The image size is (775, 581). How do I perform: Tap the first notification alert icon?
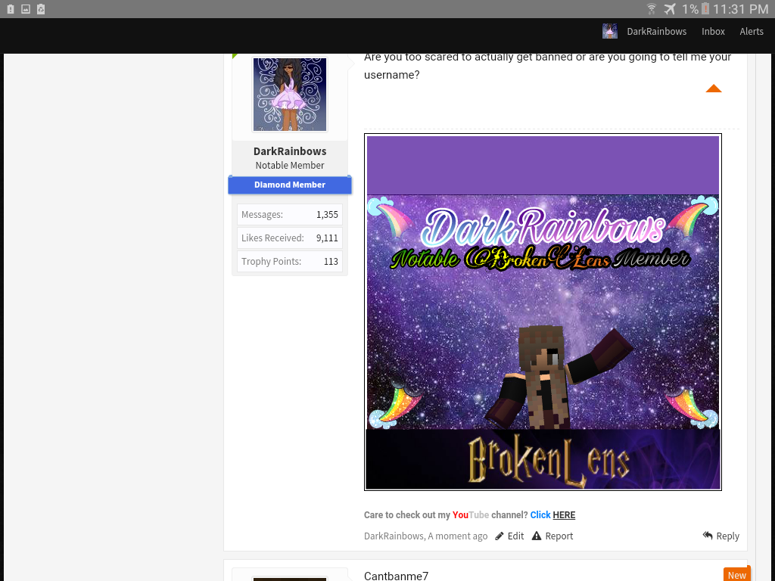11,9
